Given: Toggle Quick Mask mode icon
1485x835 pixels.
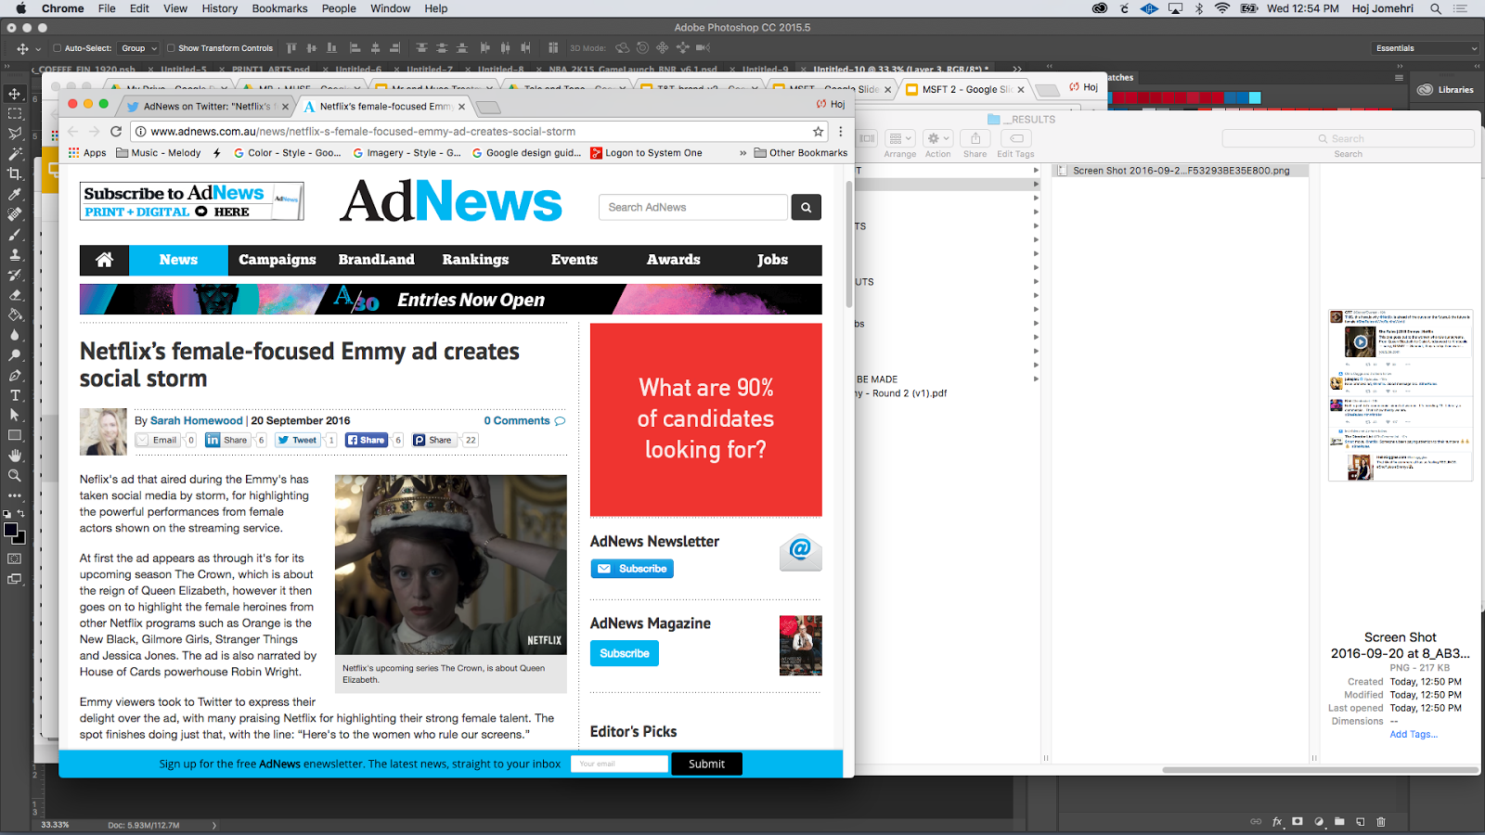Looking at the screenshot, I should pos(15,559).
